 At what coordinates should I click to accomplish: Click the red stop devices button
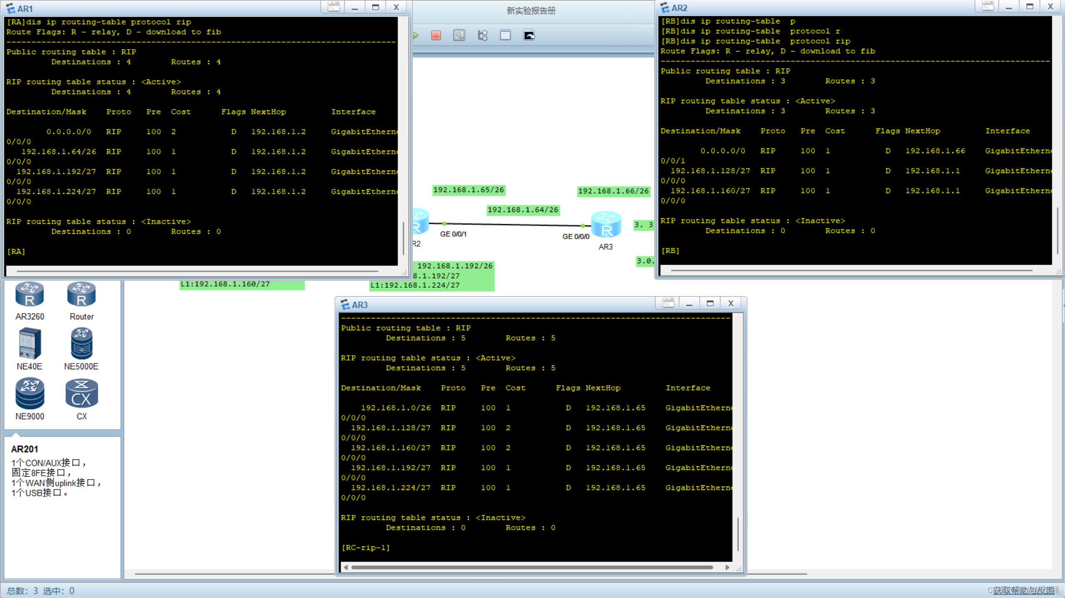tap(436, 35)
